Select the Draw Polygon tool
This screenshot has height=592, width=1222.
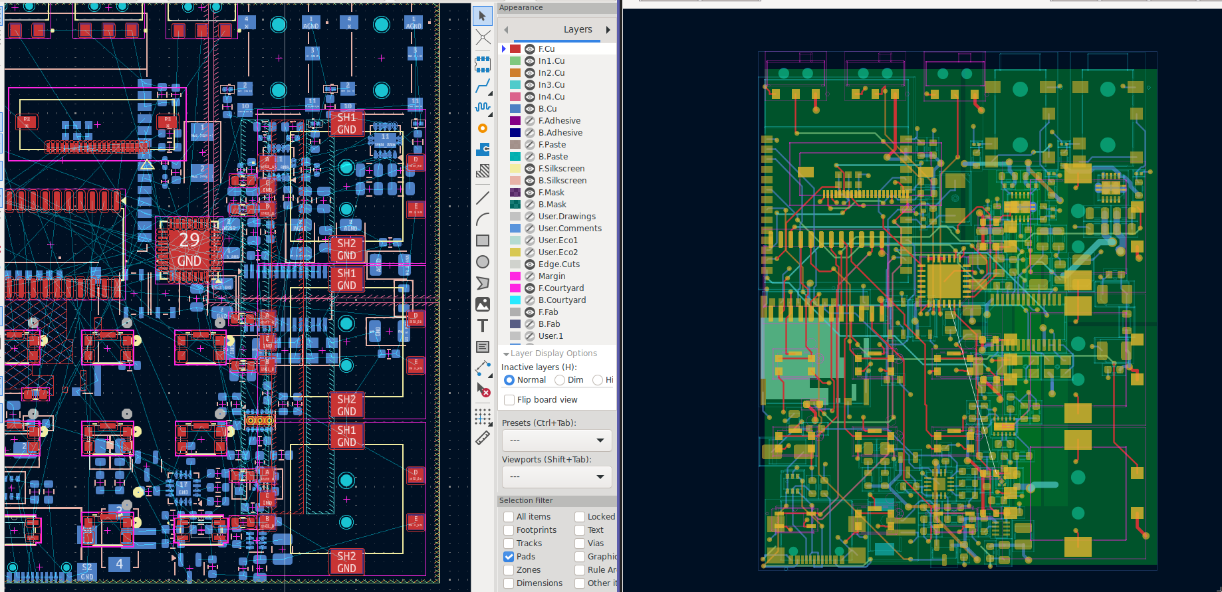point(483,283)
